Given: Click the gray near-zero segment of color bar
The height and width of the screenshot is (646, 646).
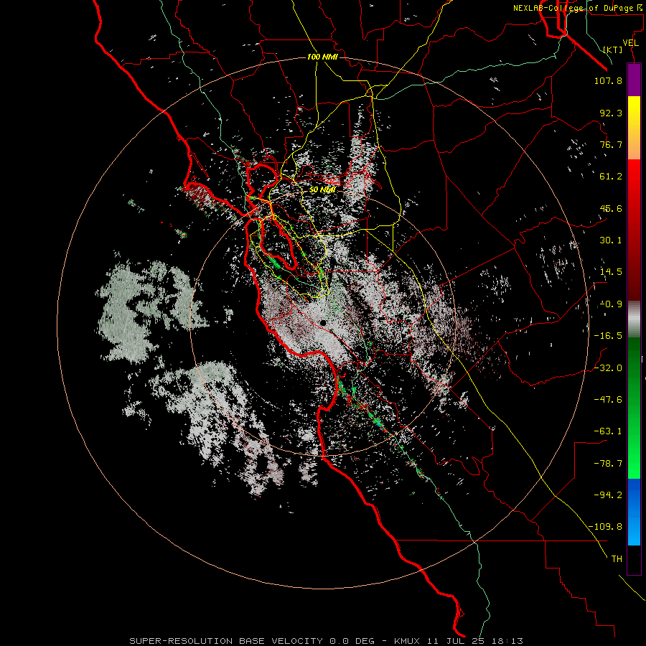Looking at the screenshot, I should tap(634, 319).
